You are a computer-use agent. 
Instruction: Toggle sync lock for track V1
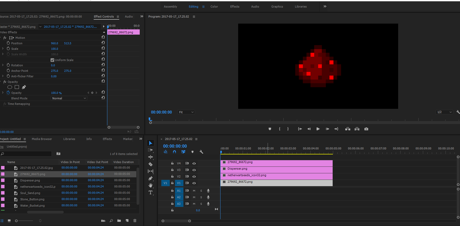point(187,183)
